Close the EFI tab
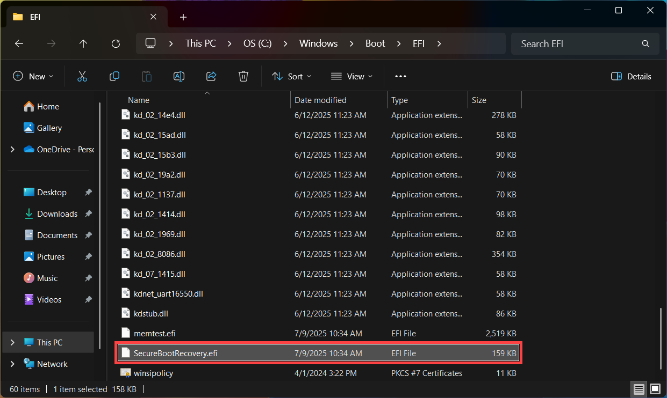Screen dimensions: 667x398 click(153, 17)
